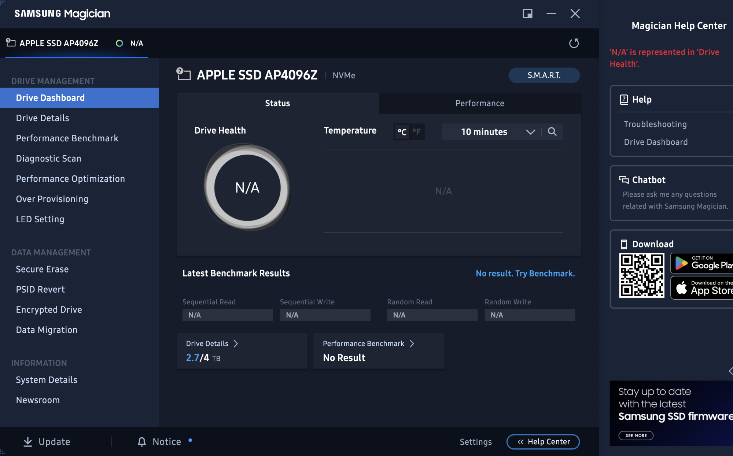This screenshot has width=733, height=456.
Task: Open the 10 minutes interval dropdown
Action: click(491, 132)
